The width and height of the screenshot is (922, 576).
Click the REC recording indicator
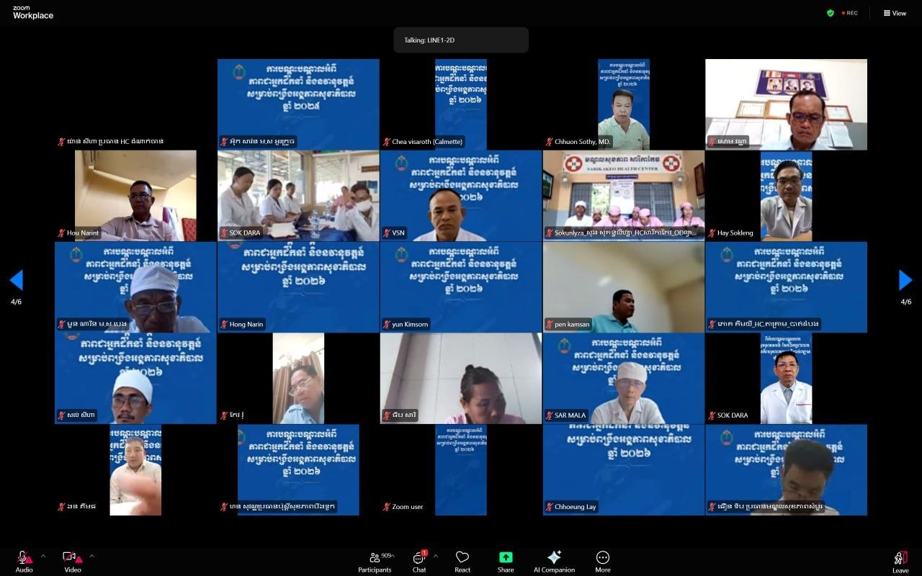[x=850, y=13]
